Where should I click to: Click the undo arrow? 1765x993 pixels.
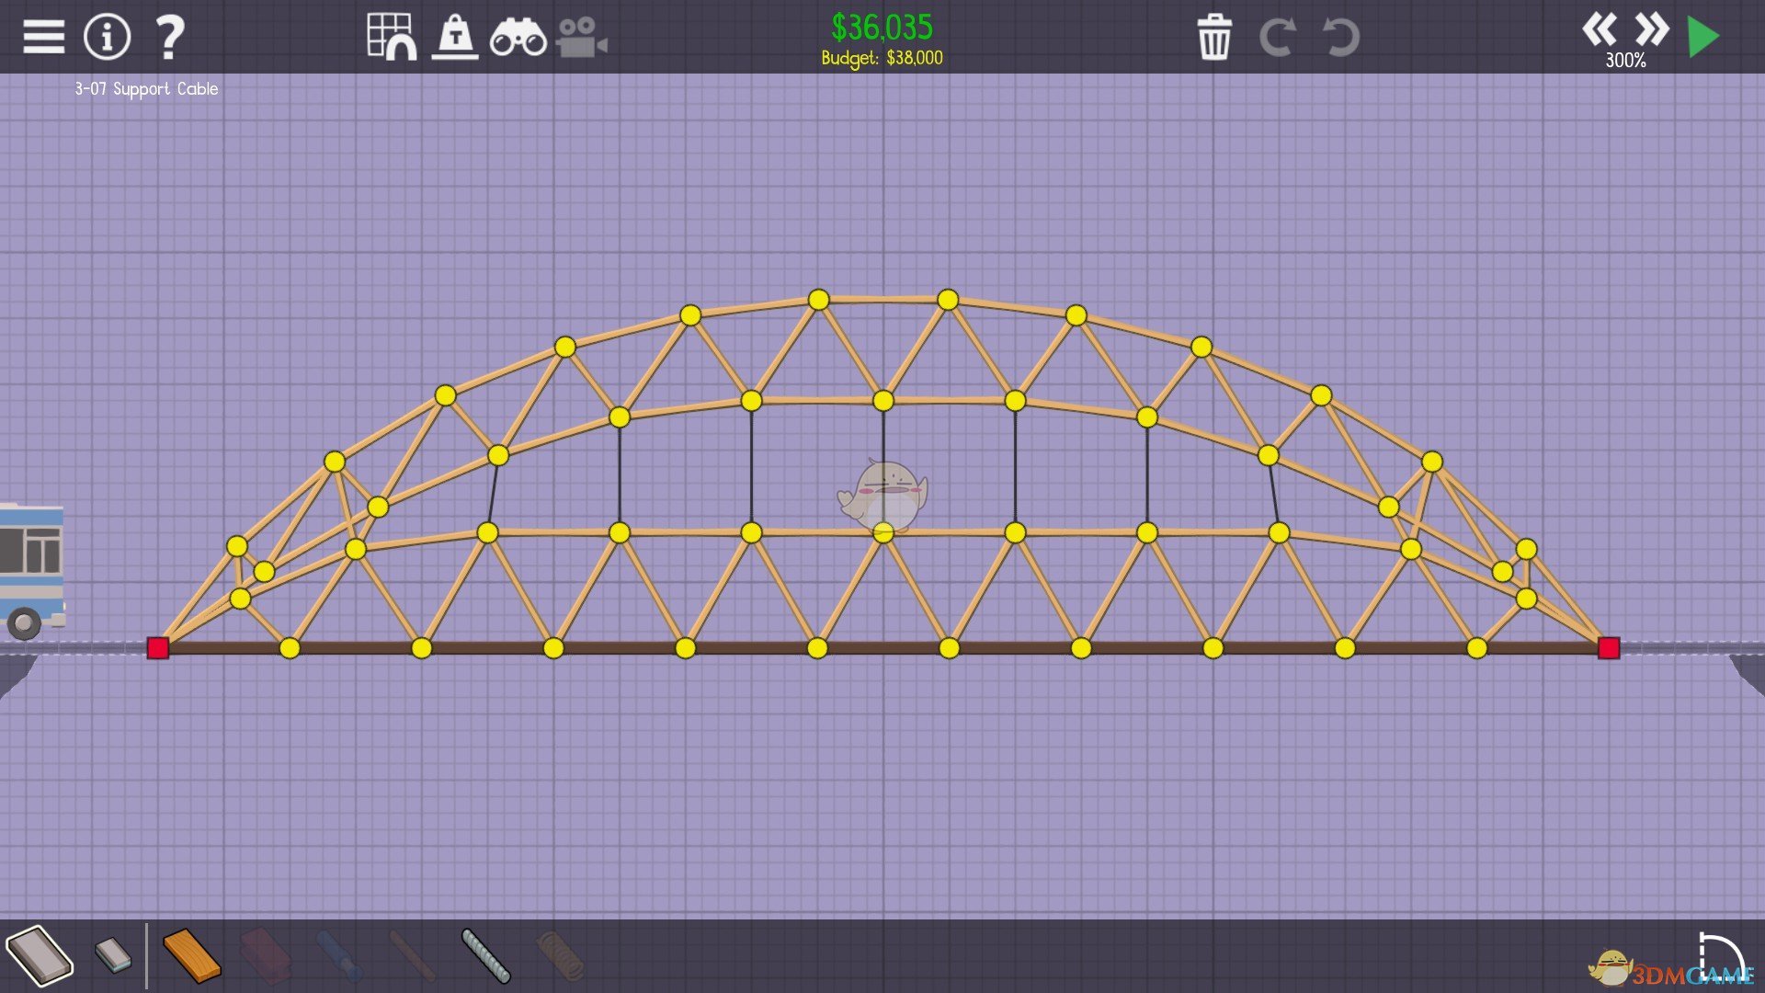(1340, 38)
